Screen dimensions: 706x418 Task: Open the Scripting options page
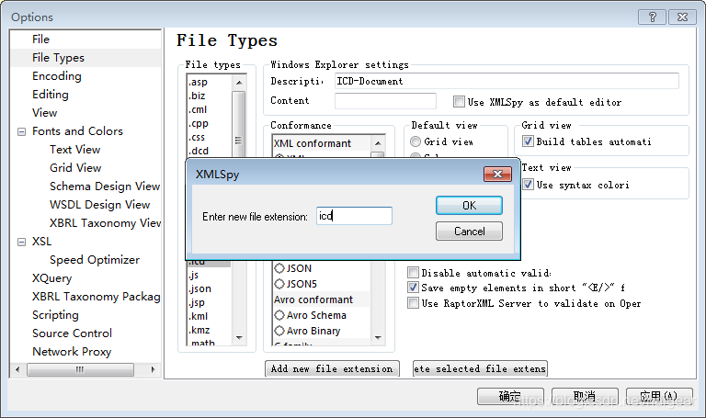[x=55, y=315]
